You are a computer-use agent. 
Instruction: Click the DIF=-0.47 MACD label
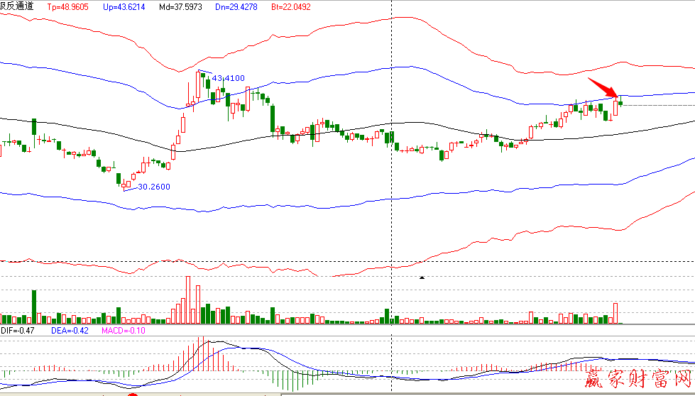tap(18, 330)
